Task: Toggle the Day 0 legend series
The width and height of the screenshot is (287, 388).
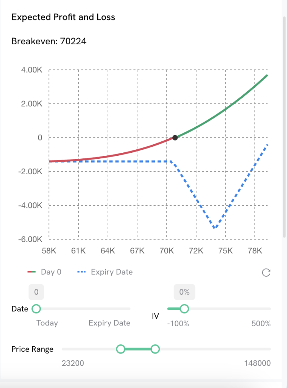Action: pyautogui.click(x=44, y=272)
